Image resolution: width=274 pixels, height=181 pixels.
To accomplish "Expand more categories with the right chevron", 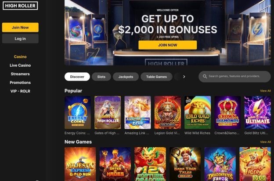I will coord(184,77).
